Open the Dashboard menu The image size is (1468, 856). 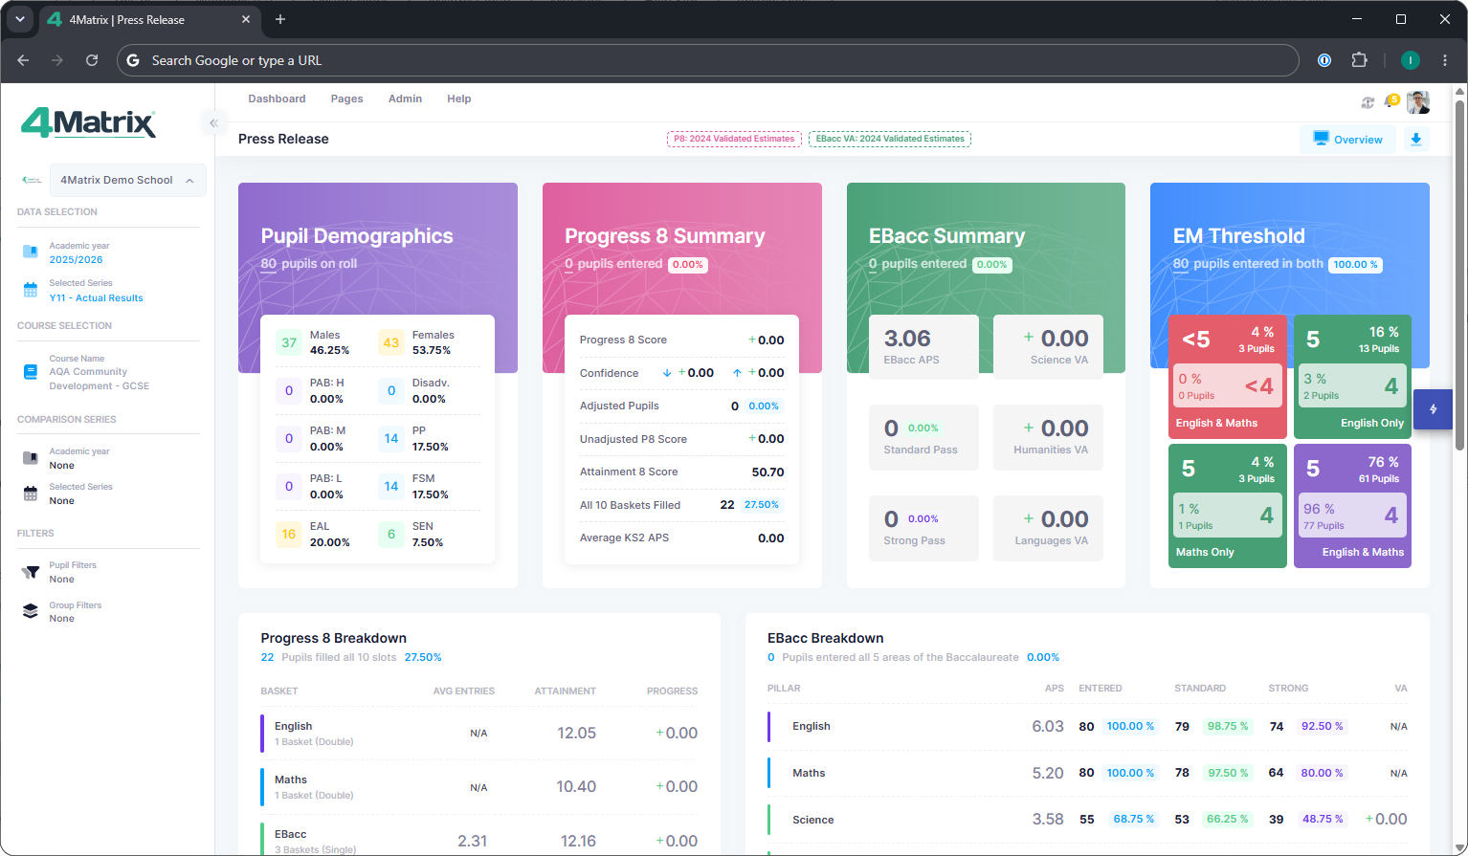coord(277,99)
